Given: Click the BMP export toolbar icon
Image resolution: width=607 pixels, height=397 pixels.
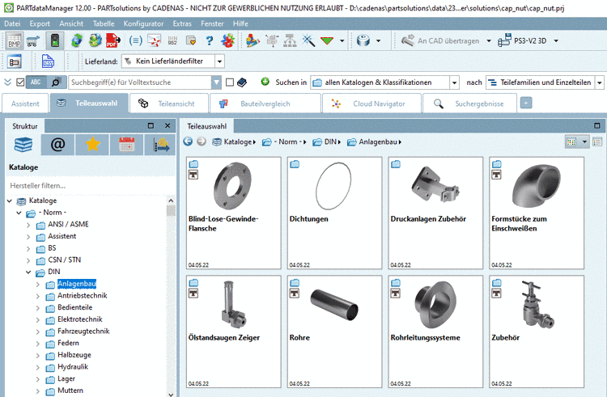Looking at the screenshot, I should click(x=15, y=40).
